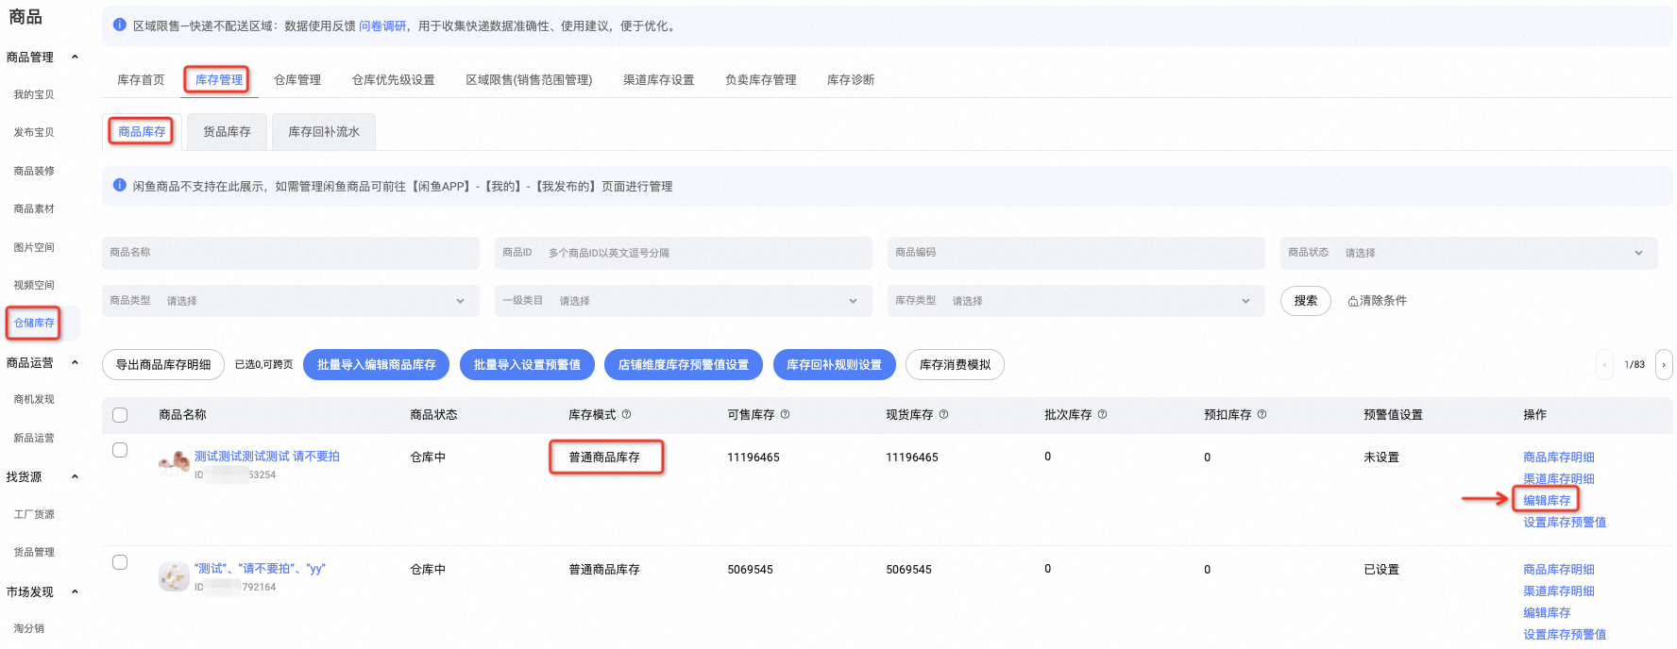Open the 商品类型 dropdown filter
The height and width of the screenshot is (649, 1677).
(x=290, y=301)
